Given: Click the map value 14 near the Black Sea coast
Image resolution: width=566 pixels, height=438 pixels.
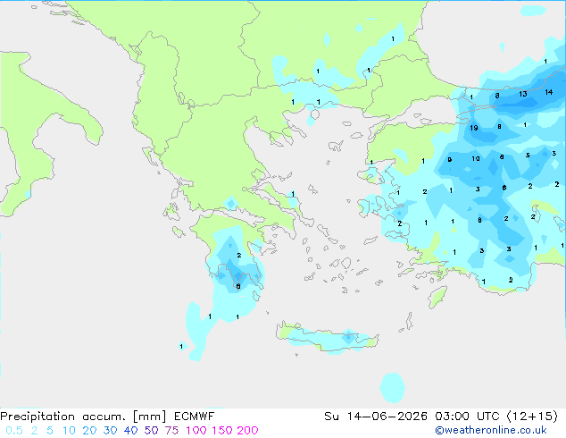Looking at the screenshot, I should tap(549, 92).
